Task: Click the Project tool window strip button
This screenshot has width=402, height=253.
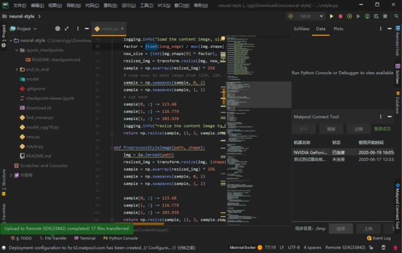Action: click(x=4, y=36)
